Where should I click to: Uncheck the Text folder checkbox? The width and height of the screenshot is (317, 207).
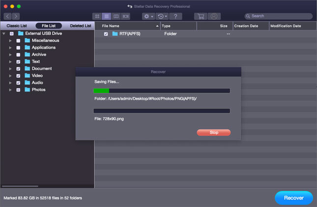pyautogui.click(x=18, y=61)
